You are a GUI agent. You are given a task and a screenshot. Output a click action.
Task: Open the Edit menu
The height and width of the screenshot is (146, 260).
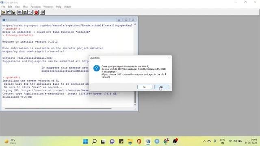10,7
